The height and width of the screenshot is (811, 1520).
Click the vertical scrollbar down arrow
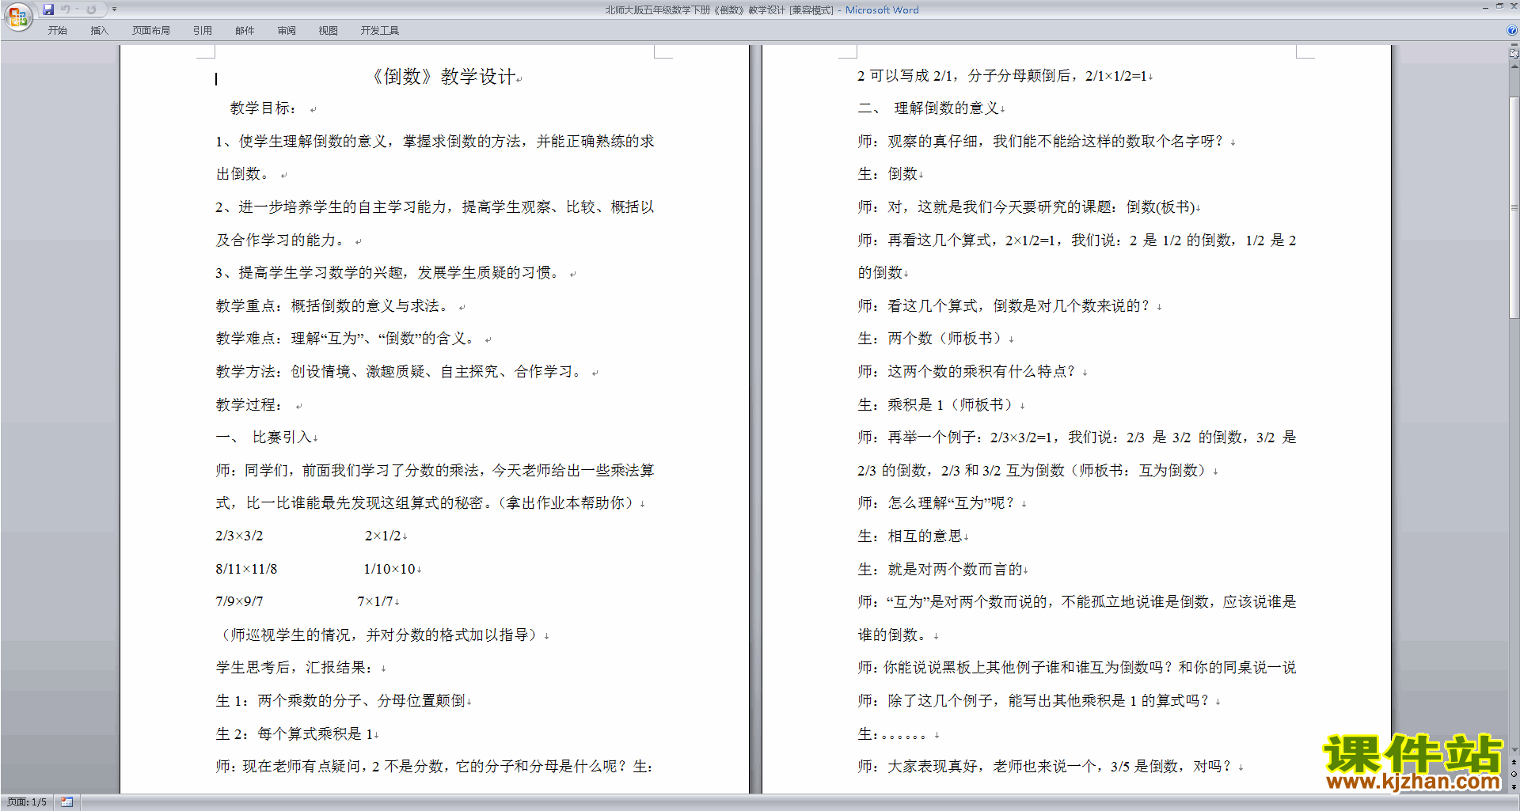point(1514,749)
